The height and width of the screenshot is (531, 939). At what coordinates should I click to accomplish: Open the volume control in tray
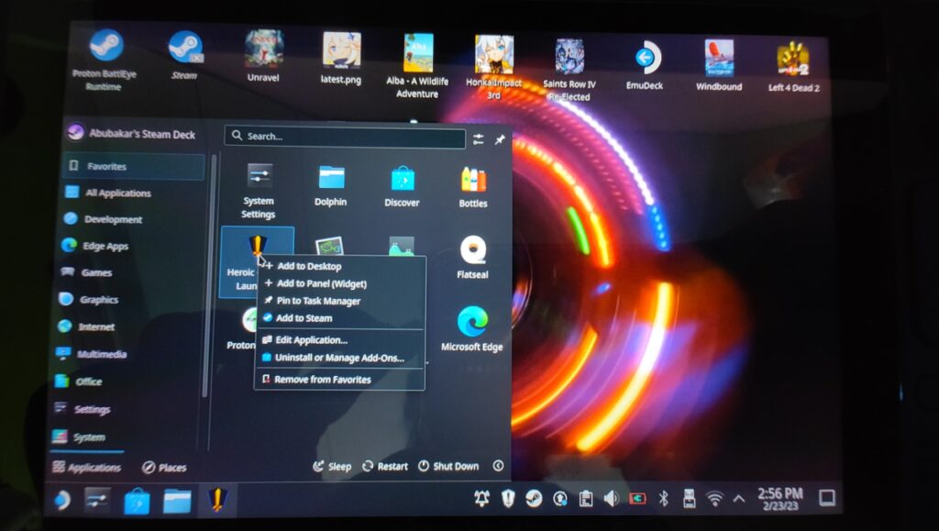(x=611, y=499)
